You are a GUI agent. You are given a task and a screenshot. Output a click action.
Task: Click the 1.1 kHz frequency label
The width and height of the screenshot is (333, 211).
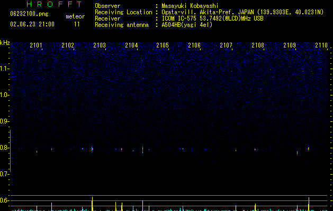tap(4, 69)
